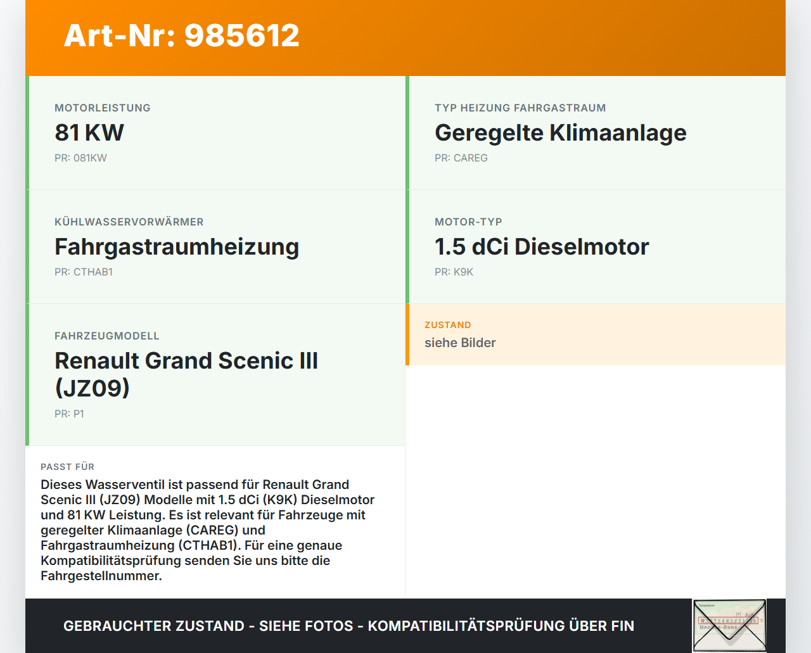Select the 1.5 dCi Dieselmotor entry

click(542, 247)
